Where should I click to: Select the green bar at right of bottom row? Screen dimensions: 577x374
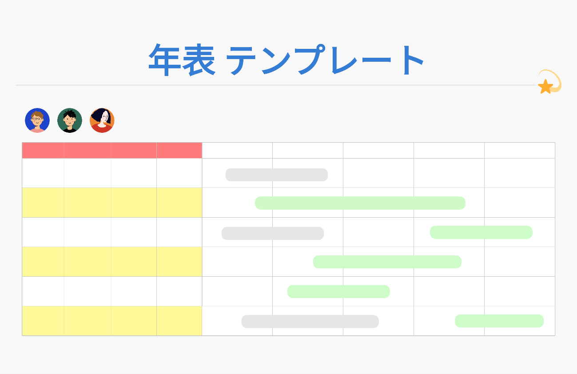click(499, 321)
